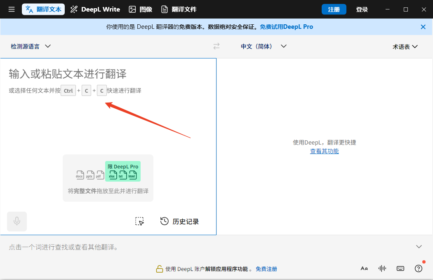The image size is (433, 280).
Task: Open the 翻译文件 file translation tab
Action: pos(179,9)
